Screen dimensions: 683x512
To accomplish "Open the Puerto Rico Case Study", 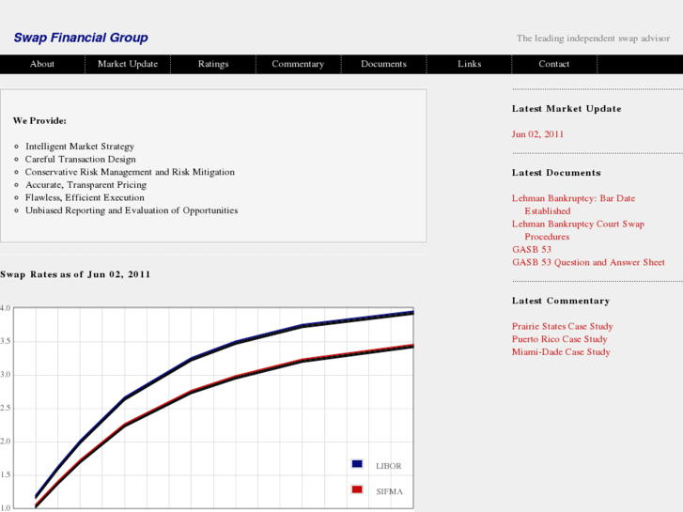I will tap(559, 339).
